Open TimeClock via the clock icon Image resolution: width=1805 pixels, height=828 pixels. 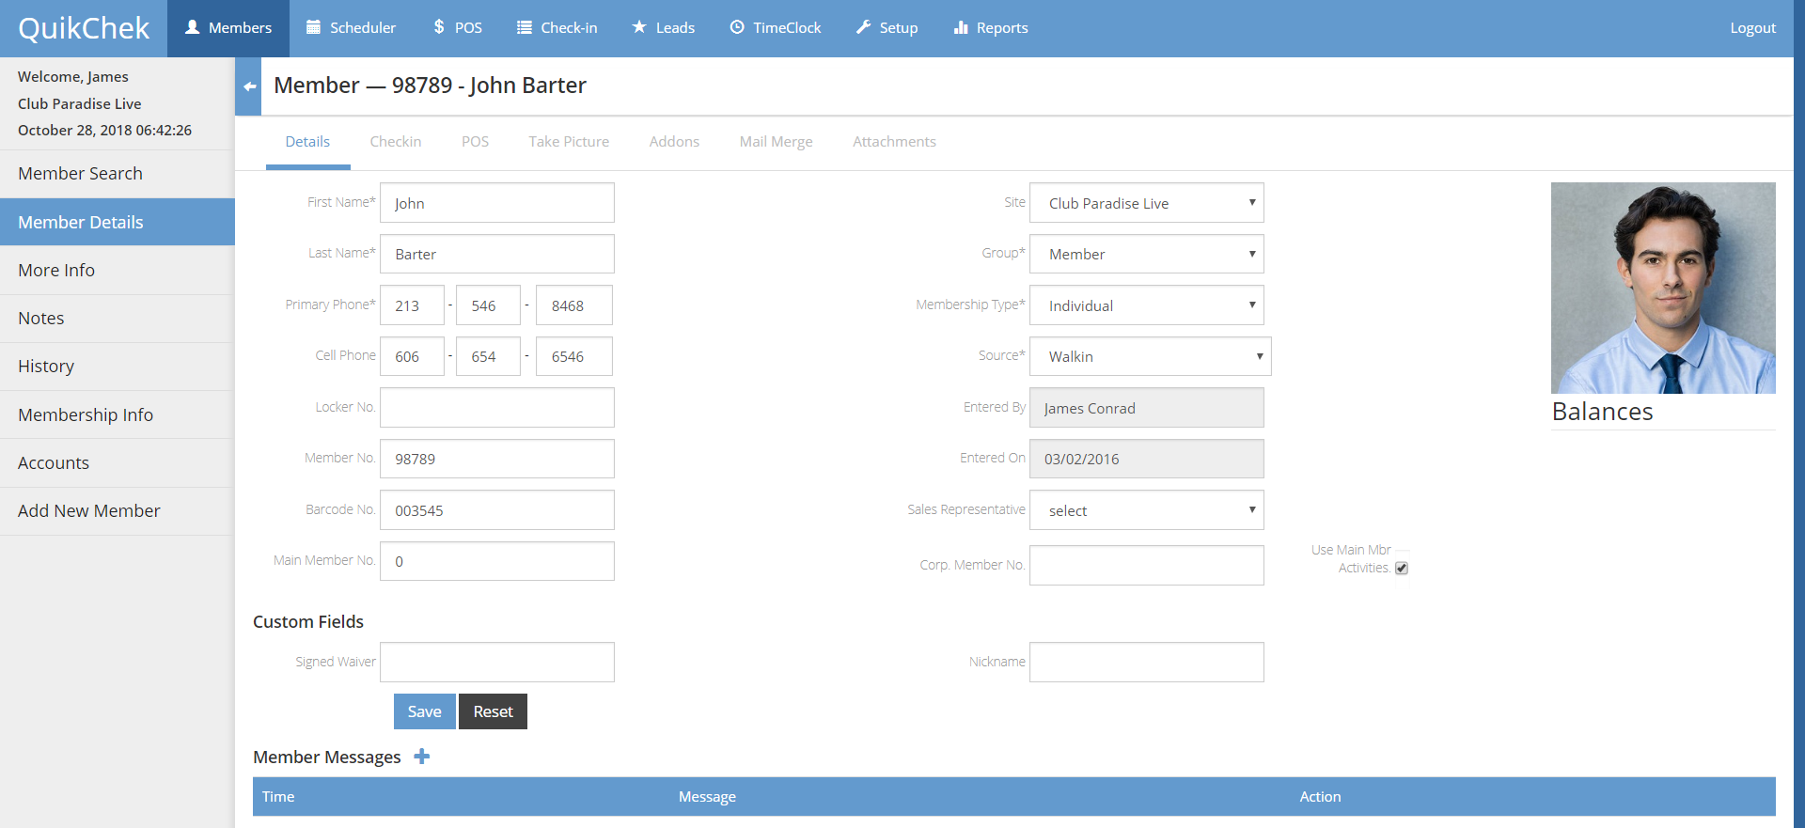pos(737,27)
